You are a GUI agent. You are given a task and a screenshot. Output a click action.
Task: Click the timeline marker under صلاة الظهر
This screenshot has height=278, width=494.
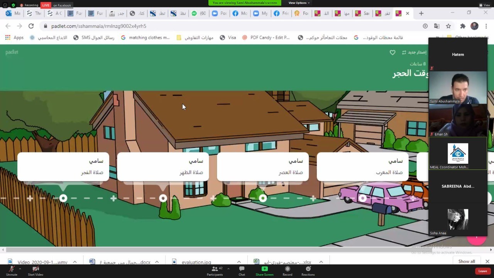point(163,198)
